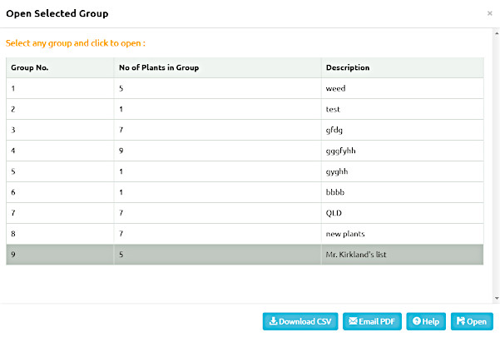Click the Download CSV button
This screenshot has height=337, width=500.
pyautogui.click(x=300, y=321)
